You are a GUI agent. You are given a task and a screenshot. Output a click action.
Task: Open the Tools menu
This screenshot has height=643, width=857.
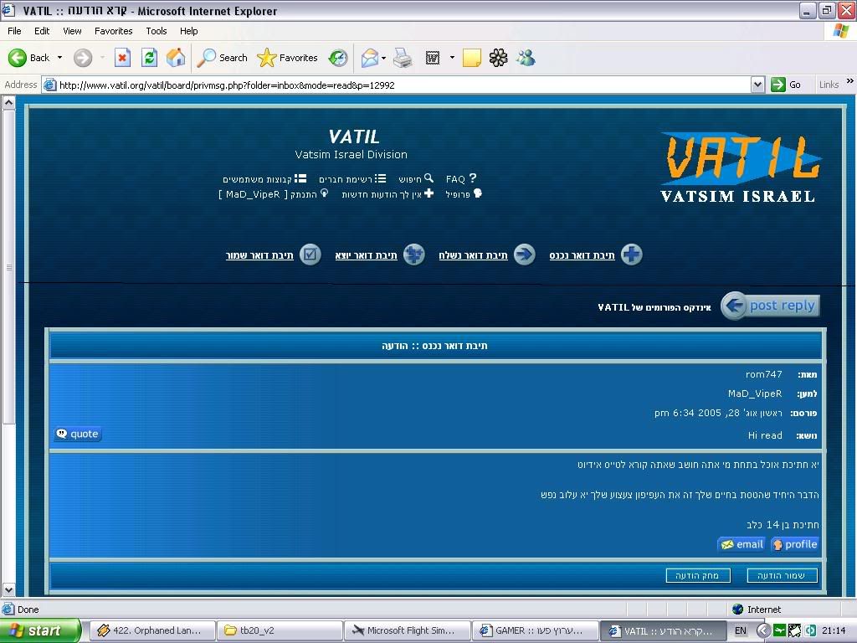coord(157,31)
